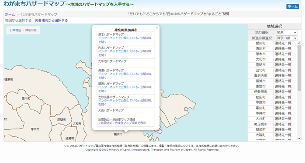Switch to 災害種別から選択する tab
This screenshot has width=305, height=163.
point(52,20)
